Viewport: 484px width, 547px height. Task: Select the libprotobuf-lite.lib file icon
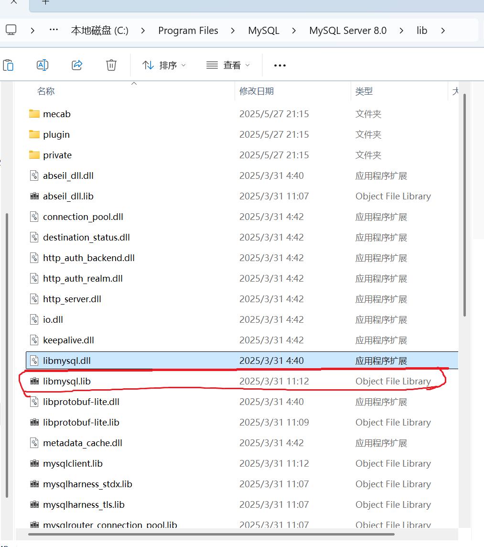[34, 422]
